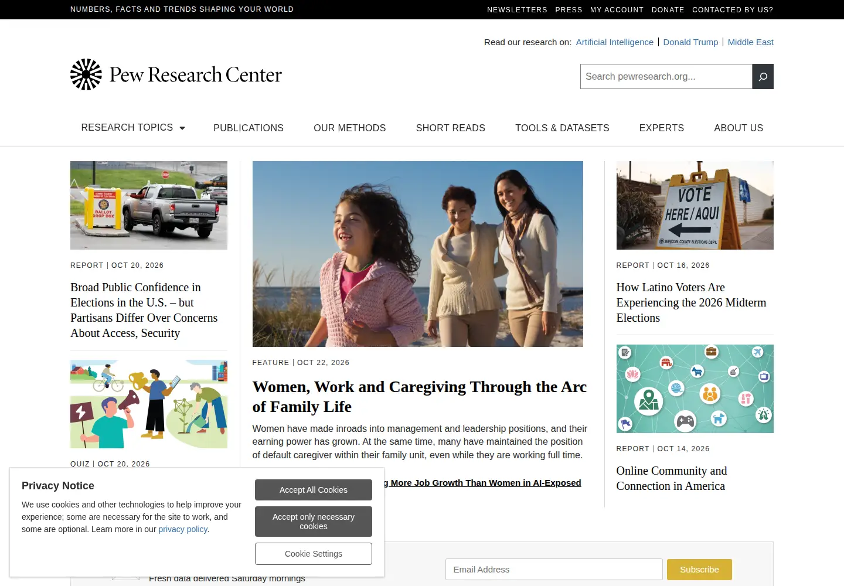Open How Latino Voters article headline

coord(692,302)
